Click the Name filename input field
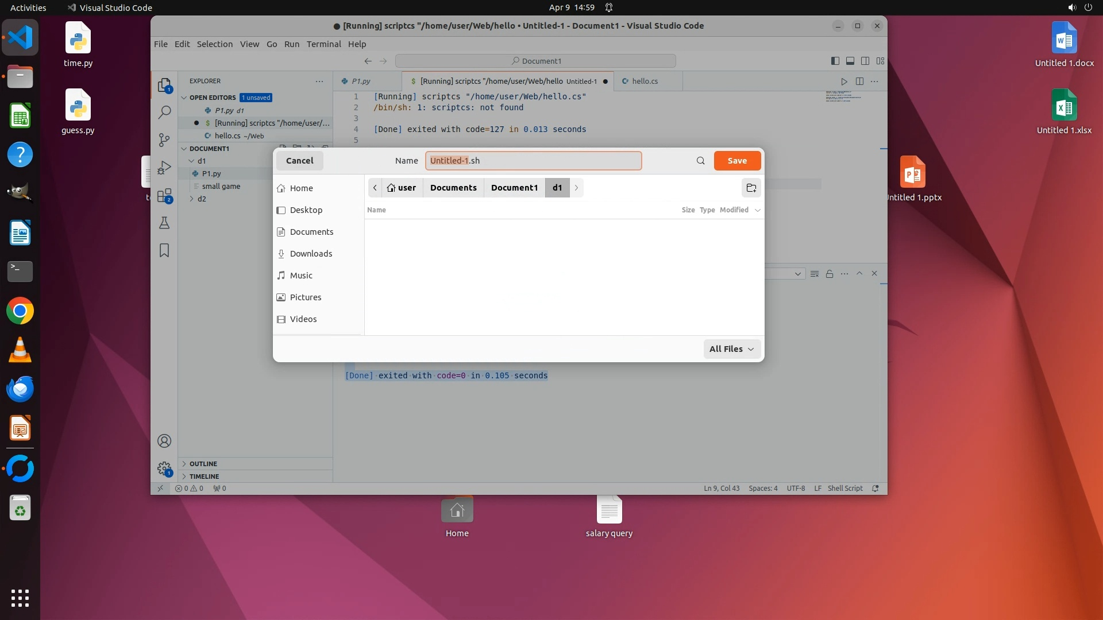Image resolution: width=1103 pixels, height=620 pixels. 533,161
